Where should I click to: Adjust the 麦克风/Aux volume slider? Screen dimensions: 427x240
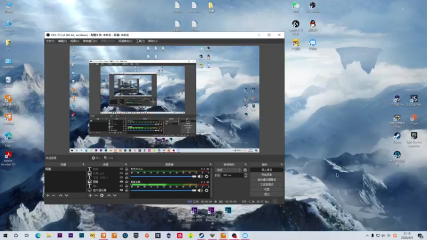pos(163,177)
